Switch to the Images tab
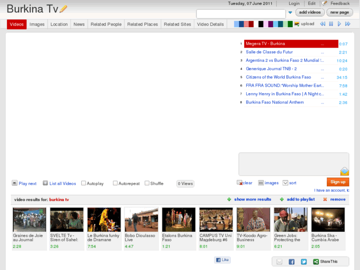 tap(37, 24)
